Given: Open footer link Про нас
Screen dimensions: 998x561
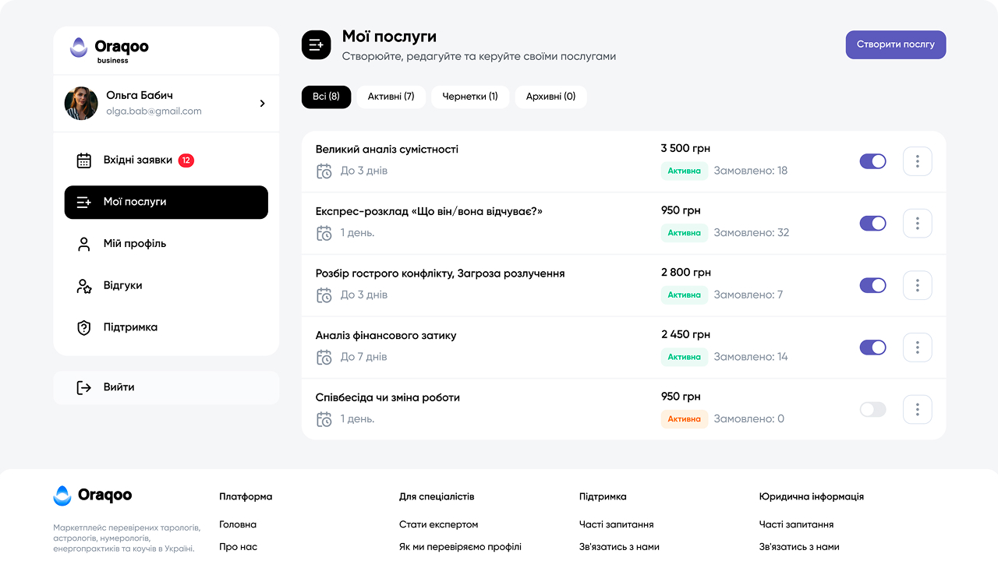Looking at the screenshot, I should (x=239, y=547).
